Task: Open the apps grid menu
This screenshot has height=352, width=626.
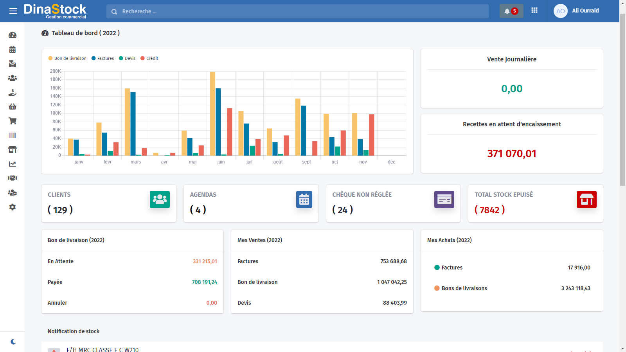Action: click(534, 11)
